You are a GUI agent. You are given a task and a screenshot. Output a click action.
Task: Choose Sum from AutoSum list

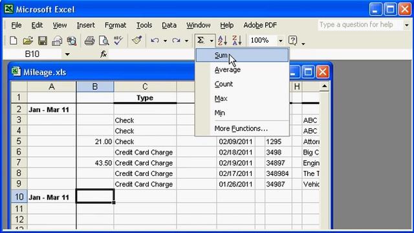pos(242,55)
